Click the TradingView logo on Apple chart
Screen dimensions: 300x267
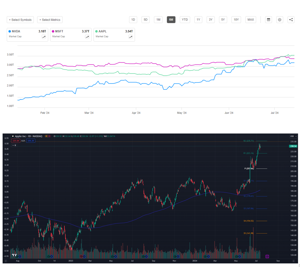tap(14, 255)
